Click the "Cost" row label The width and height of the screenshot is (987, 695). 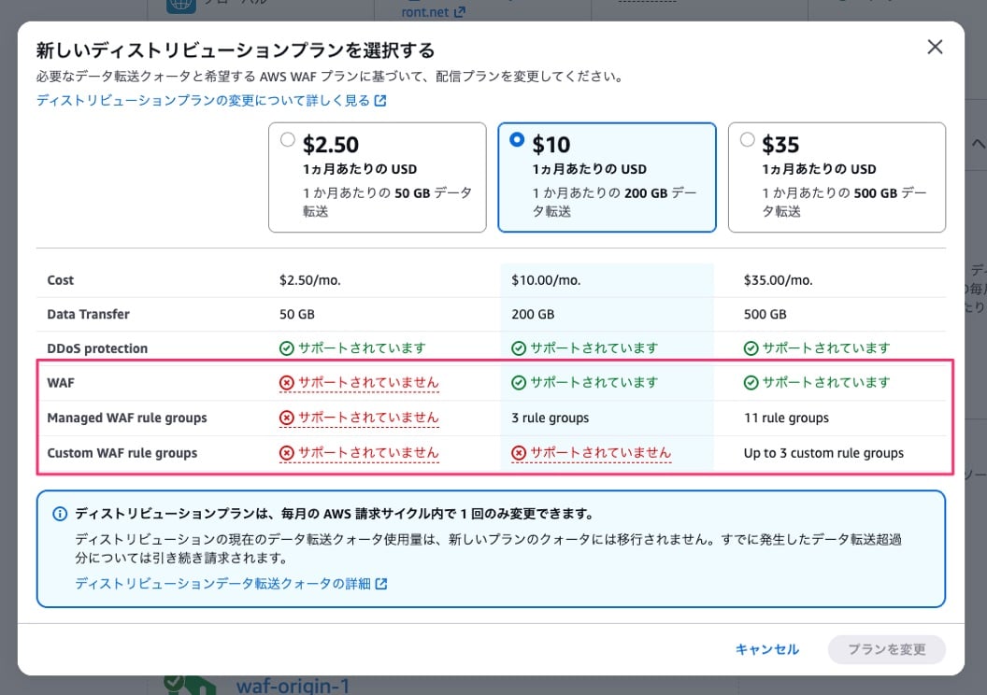[61, 280]
